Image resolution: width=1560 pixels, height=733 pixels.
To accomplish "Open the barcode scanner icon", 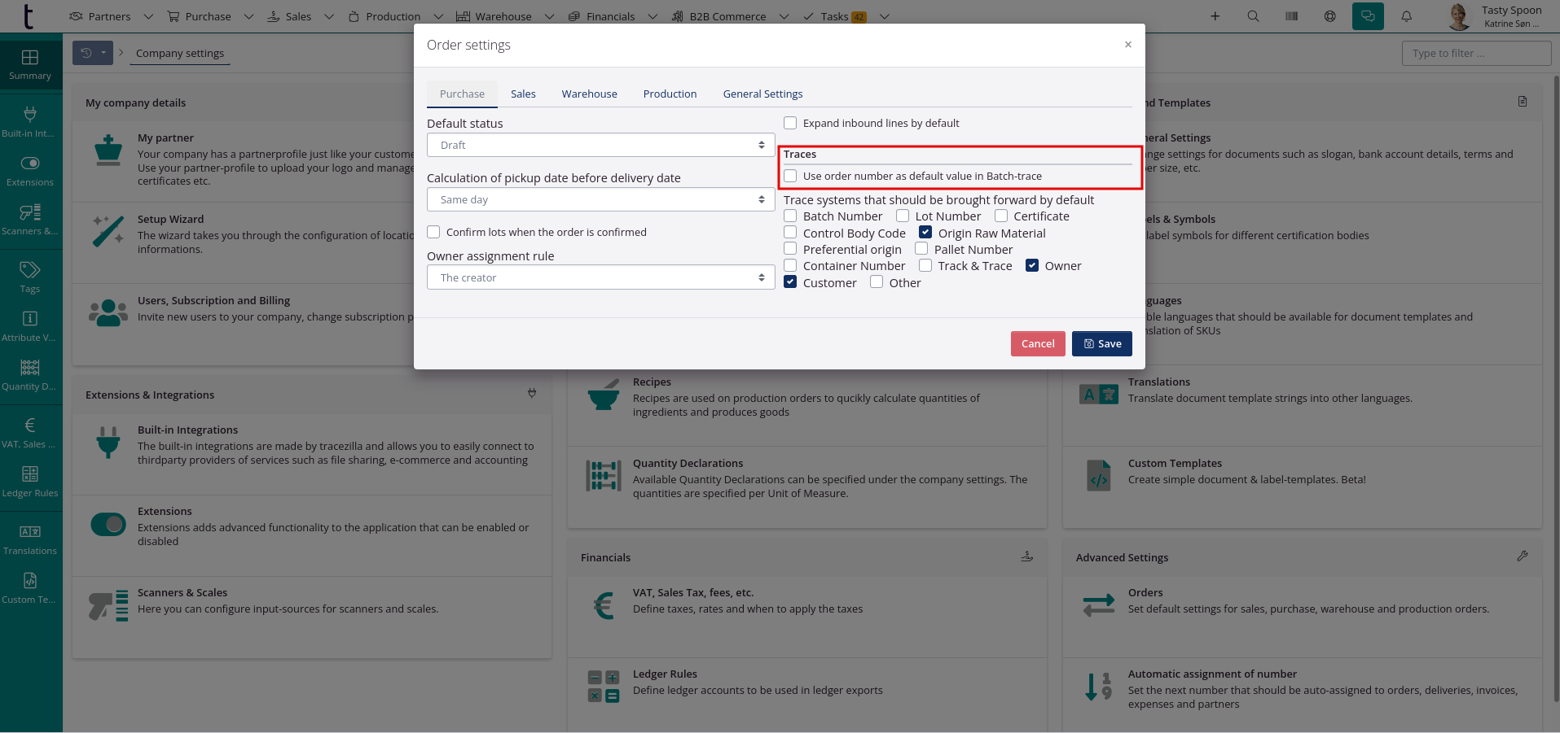I will coord(1291,16).
